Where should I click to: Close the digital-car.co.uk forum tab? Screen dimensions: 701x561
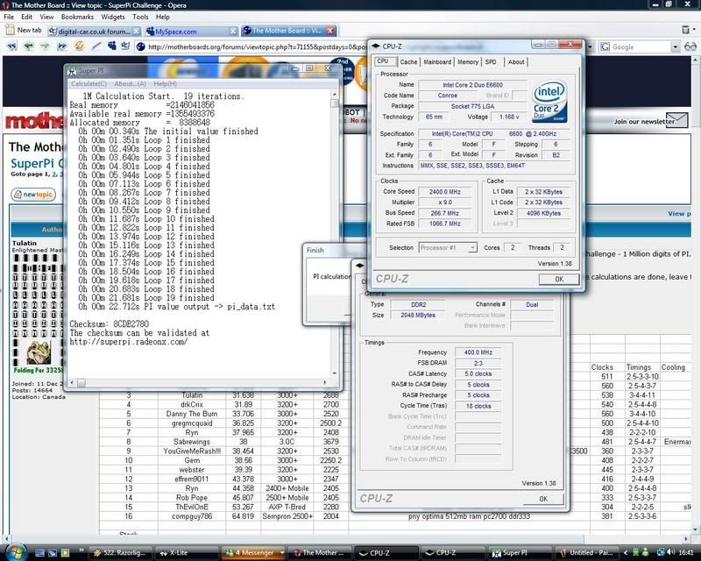point(136,31)
